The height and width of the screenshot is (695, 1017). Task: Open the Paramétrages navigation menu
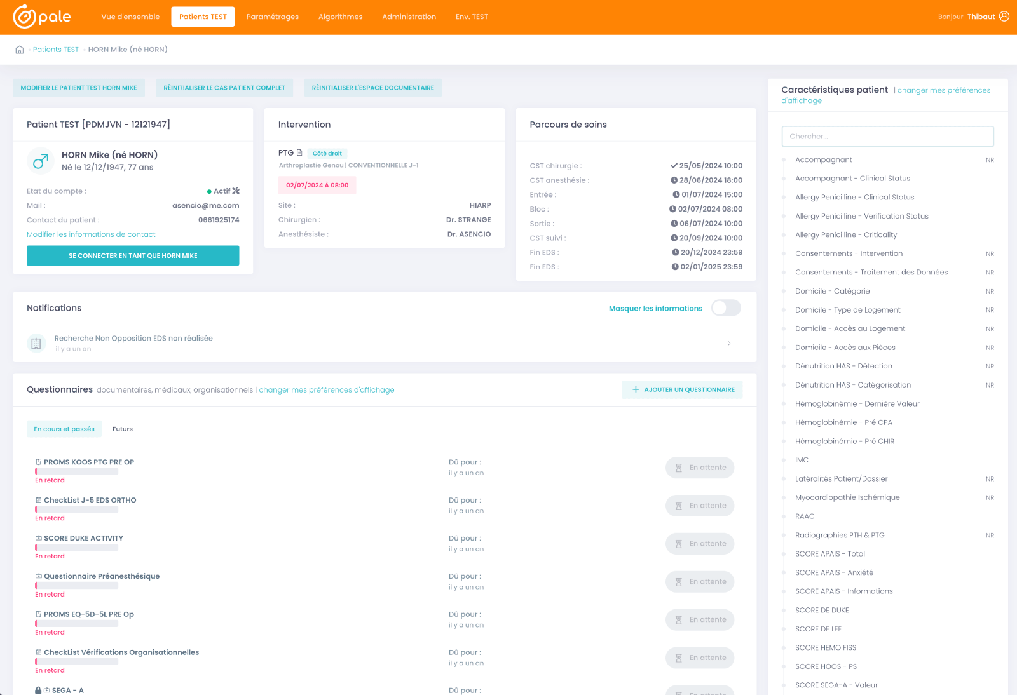(x=272, y=17)
